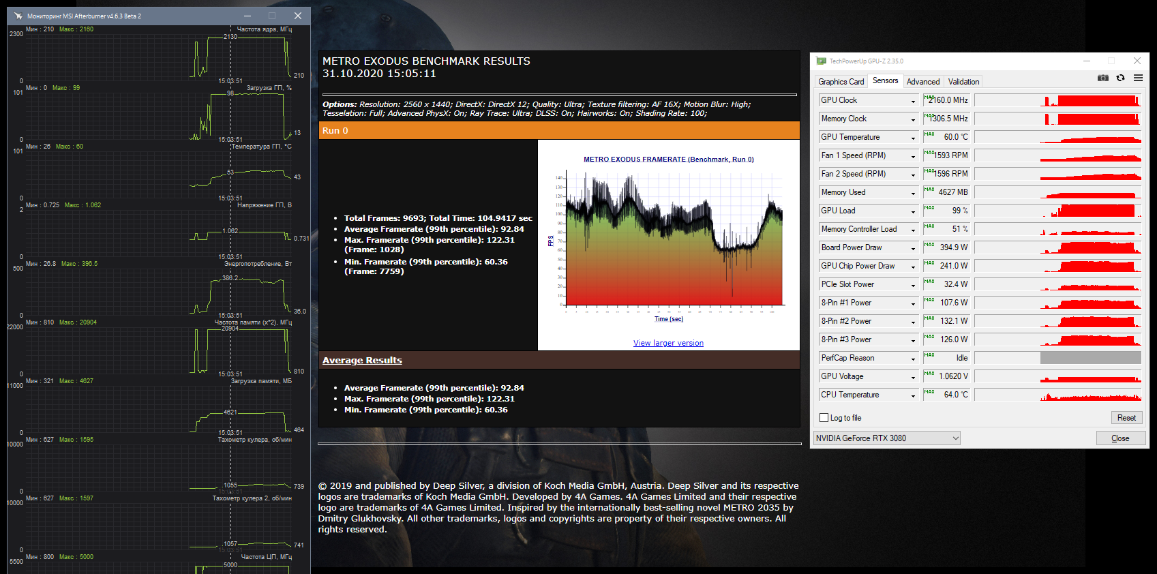Click the MAX badge beside GPU Load value

click(x=929, y=208)
